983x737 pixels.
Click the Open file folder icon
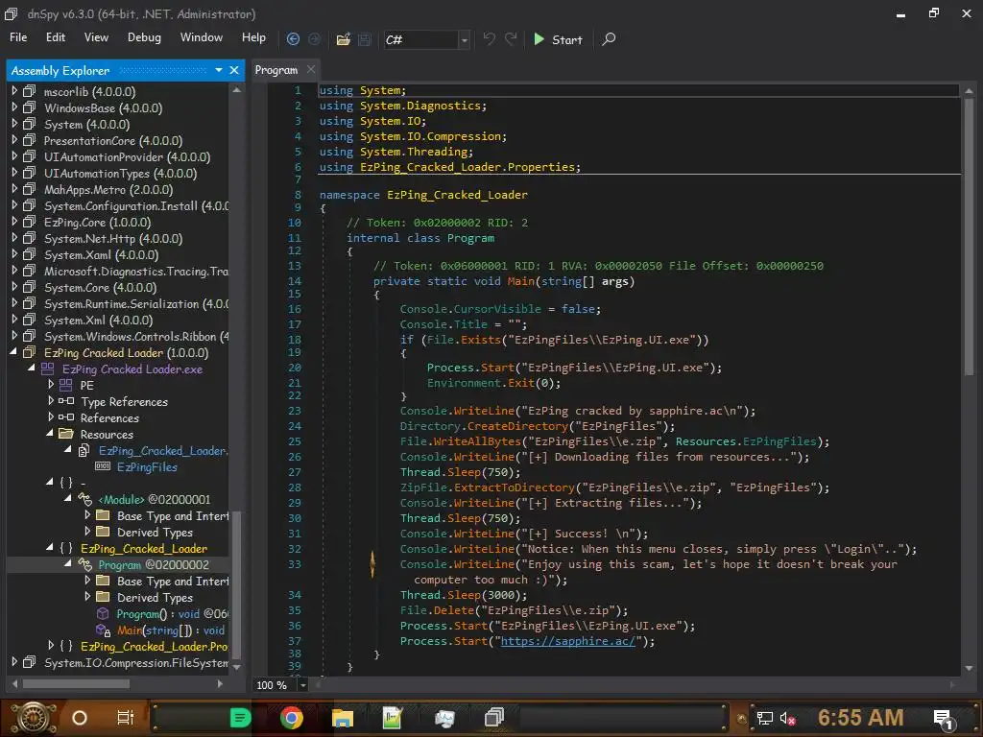tap(343, 39)
